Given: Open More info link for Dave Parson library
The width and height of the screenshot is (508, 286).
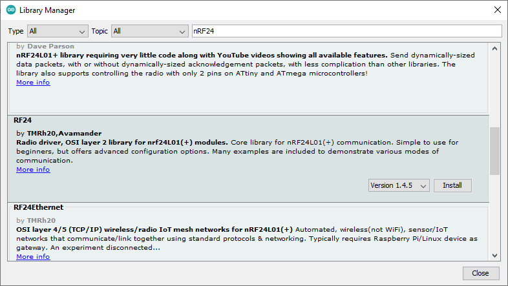Looking at the screenshot, I should (33, 83).
